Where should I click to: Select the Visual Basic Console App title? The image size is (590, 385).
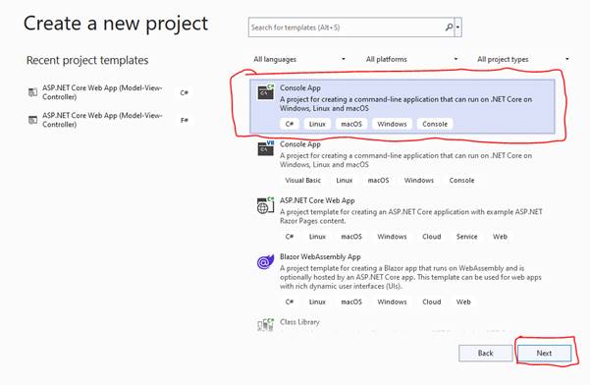pyautogui.click(x=299, y=144)
